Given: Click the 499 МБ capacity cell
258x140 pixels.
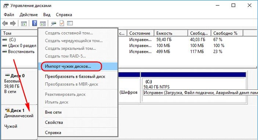Looking at the screenshot, I should (x=163, y=52).
